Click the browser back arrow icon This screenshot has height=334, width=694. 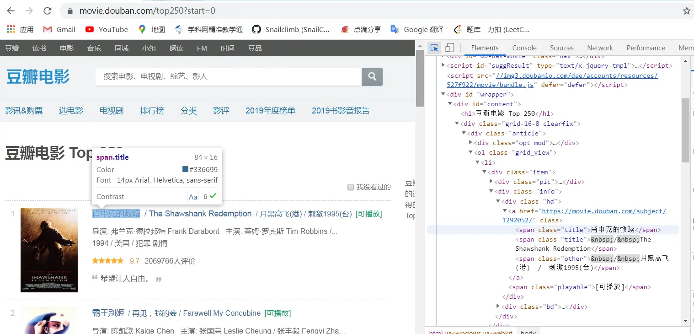10,11
